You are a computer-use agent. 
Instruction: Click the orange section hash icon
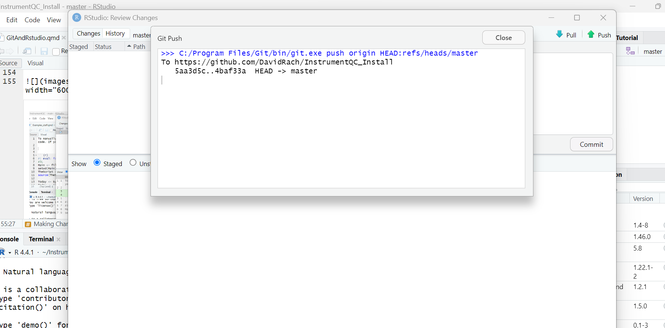[x=28, y=224]
